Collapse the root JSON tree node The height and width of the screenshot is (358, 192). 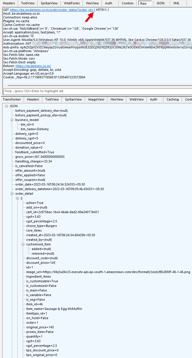point(7,106)
